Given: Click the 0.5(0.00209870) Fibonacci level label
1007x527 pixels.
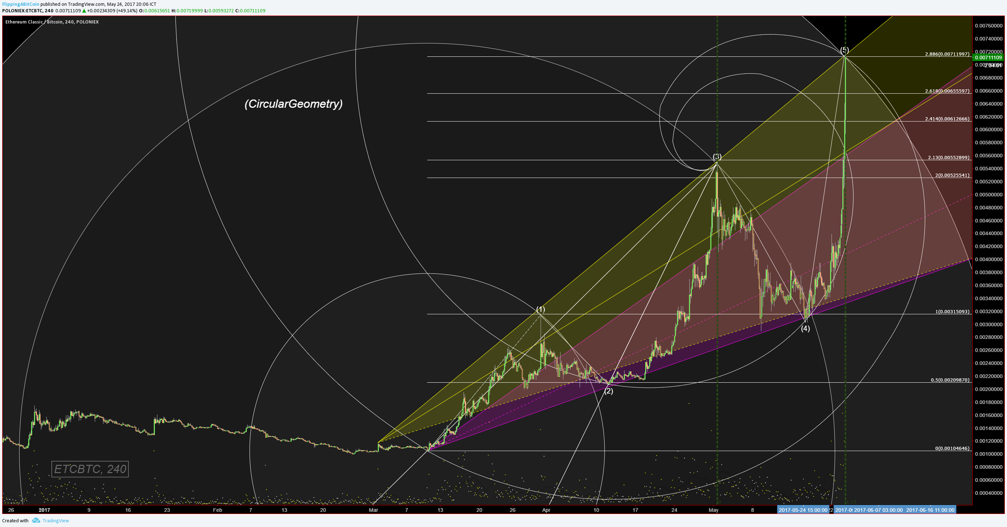Looking at the screenshot, I should point(950,380).
